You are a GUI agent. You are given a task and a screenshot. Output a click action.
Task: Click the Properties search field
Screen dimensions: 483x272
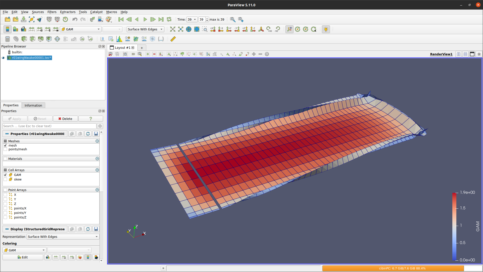pyautogui.click(x=49, y=126)
